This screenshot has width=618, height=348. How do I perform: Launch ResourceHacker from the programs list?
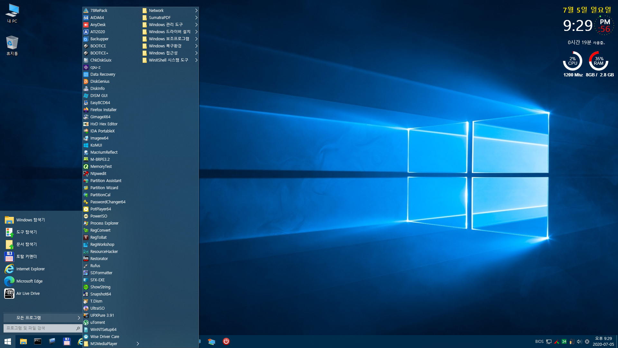111,252
